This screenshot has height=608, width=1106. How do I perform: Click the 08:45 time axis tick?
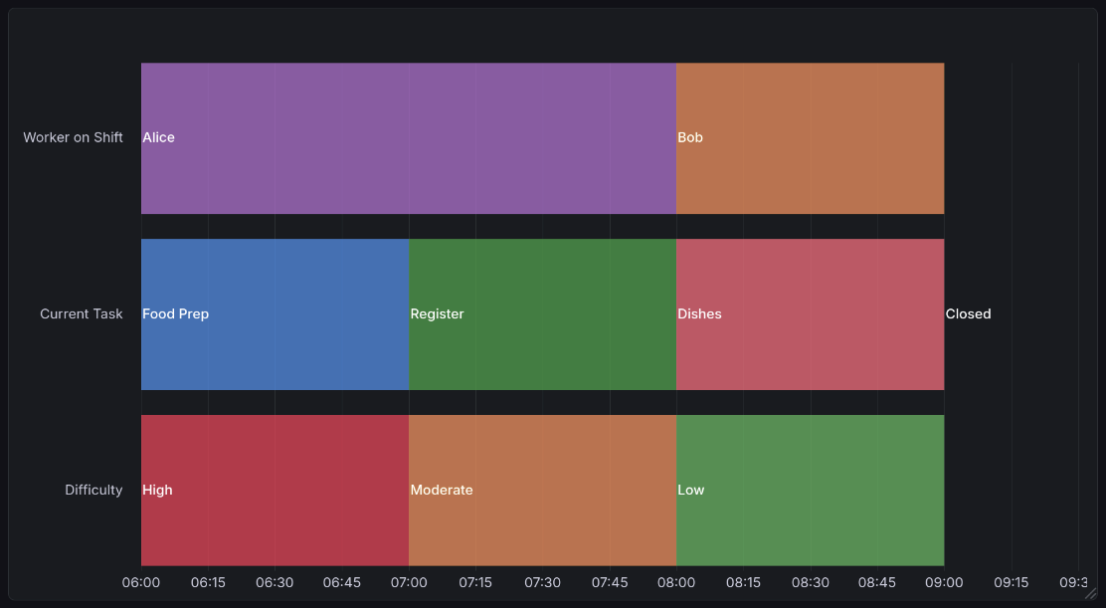[877, 582]
